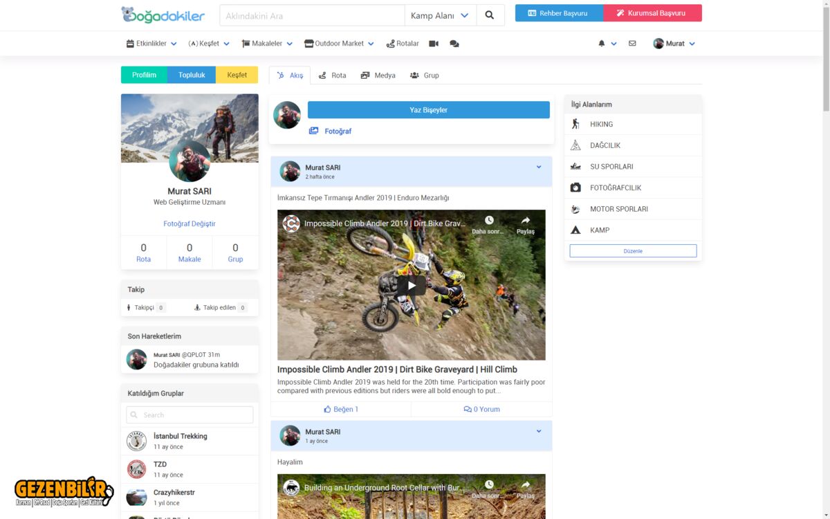
Task: Open the chat bubbles icon in navbar
Action: click(x=454, y=44)
